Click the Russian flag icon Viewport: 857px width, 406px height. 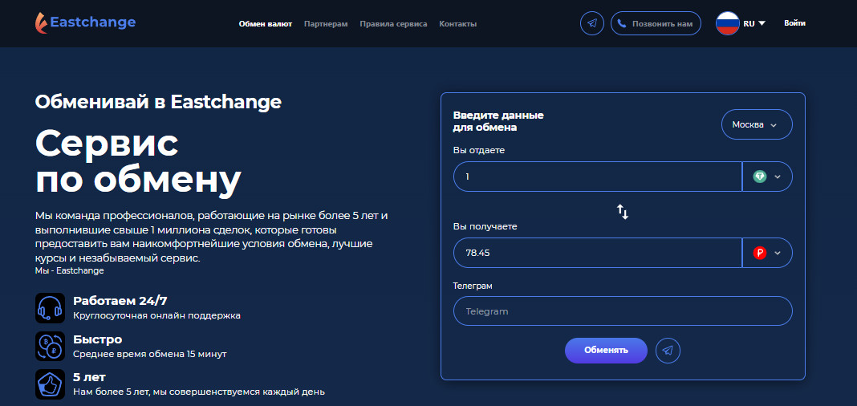pos(728,23)
